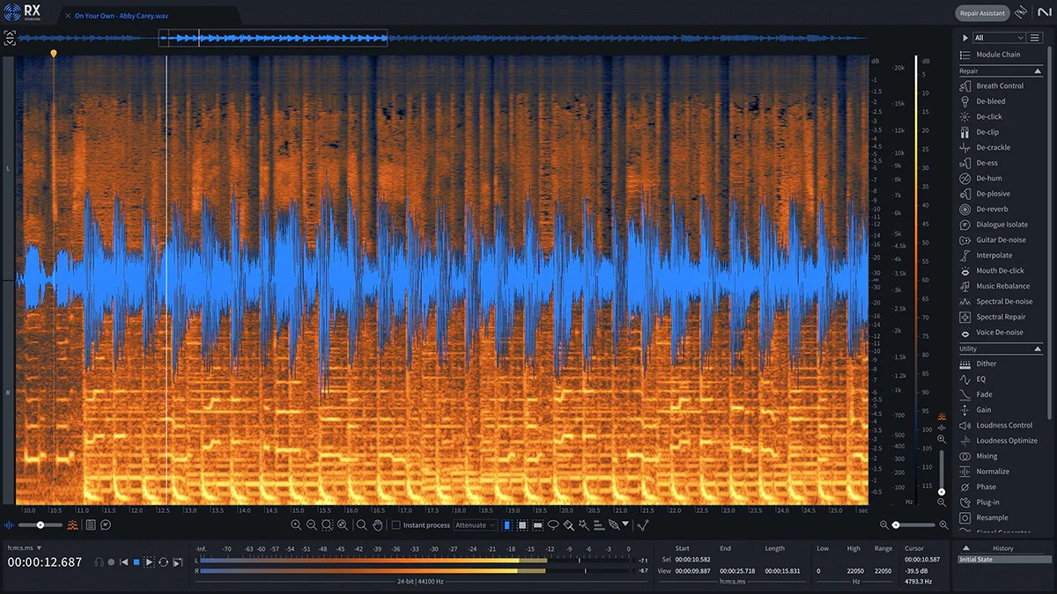The image size is (1057, 594).
Task: Enable the Instant process checkbox
Action: 395,524
